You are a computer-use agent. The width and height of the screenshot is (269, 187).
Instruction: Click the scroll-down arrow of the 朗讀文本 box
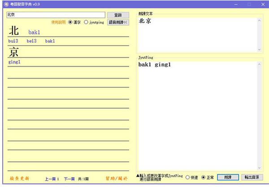tap(260, 49)
